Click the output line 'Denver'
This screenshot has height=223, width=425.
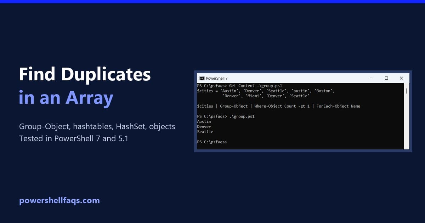pyautogui.click(x=204, y=126)
